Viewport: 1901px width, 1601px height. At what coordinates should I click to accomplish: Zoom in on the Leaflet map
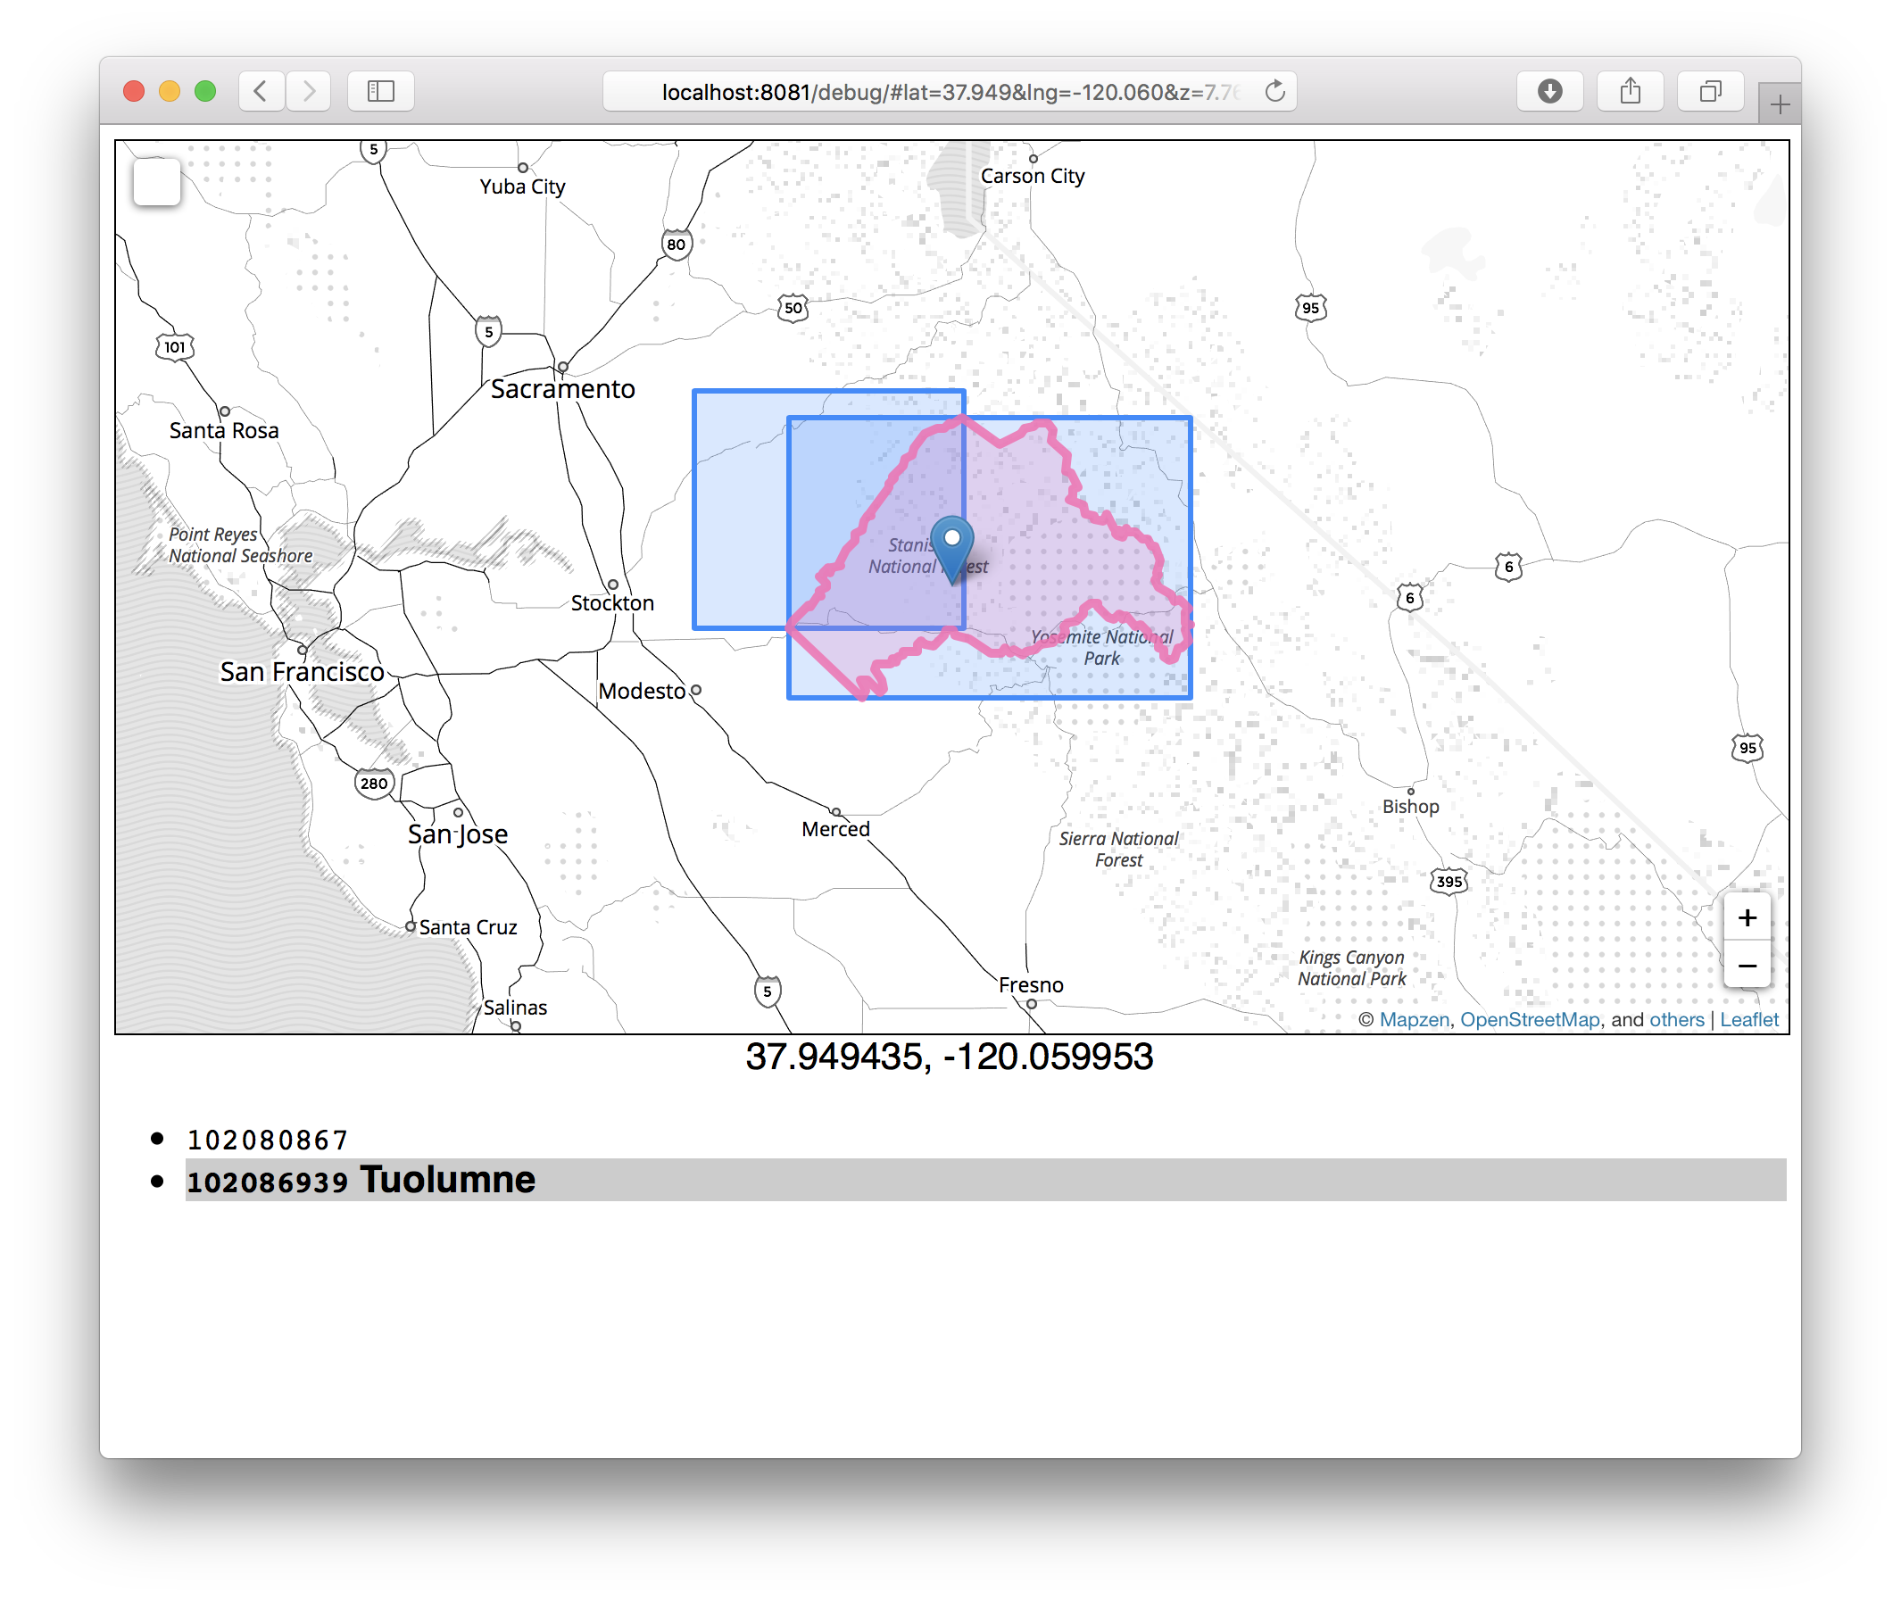[x=1747, y=917]
